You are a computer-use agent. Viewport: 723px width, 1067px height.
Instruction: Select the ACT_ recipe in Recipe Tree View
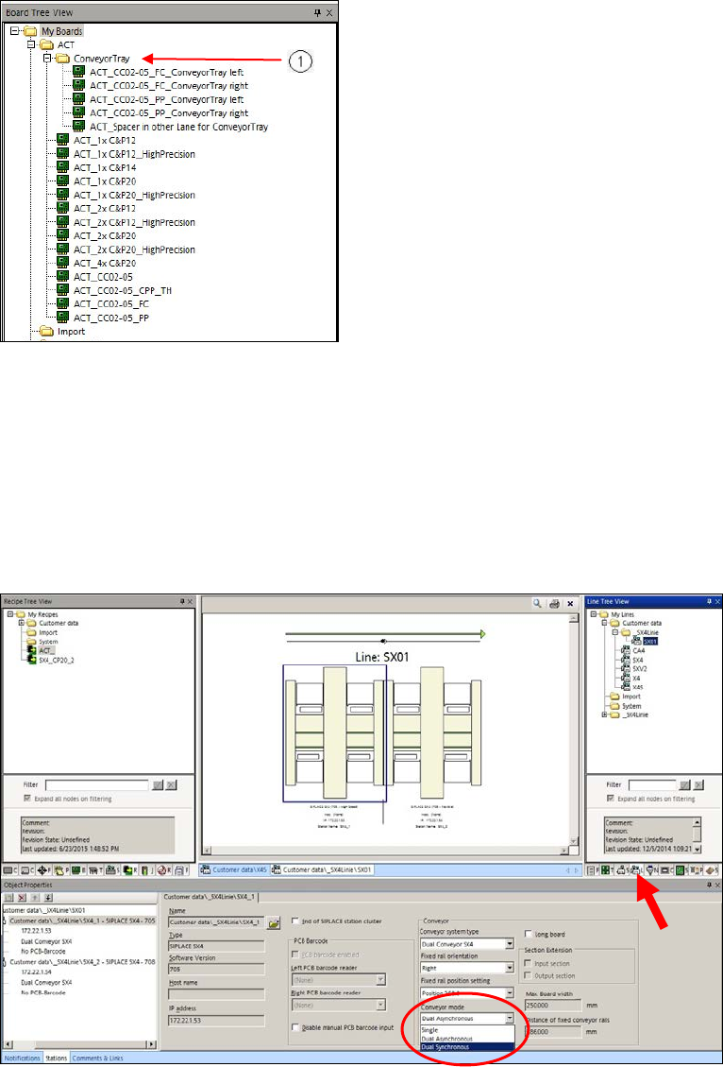click(45, 650)
